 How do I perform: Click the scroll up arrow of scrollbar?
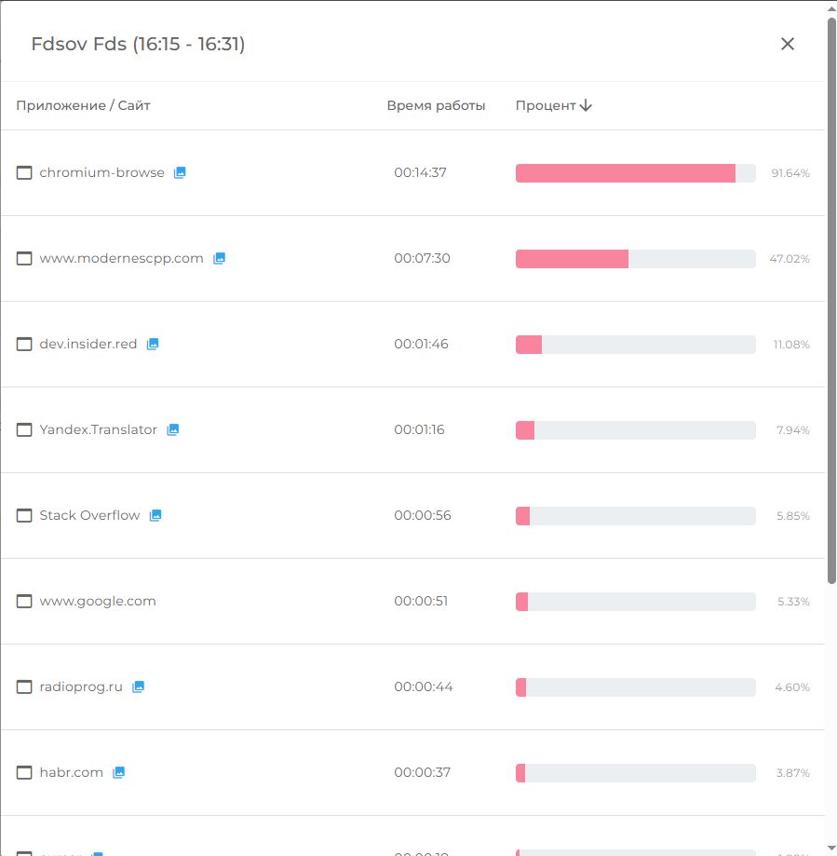click(x=830, y=8)
